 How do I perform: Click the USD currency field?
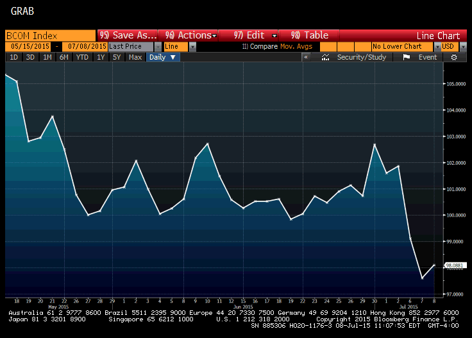[450, 46]
